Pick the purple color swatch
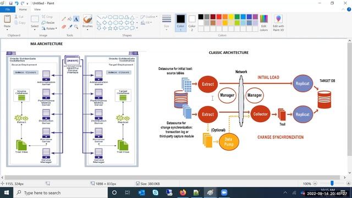 coord(255,16)
